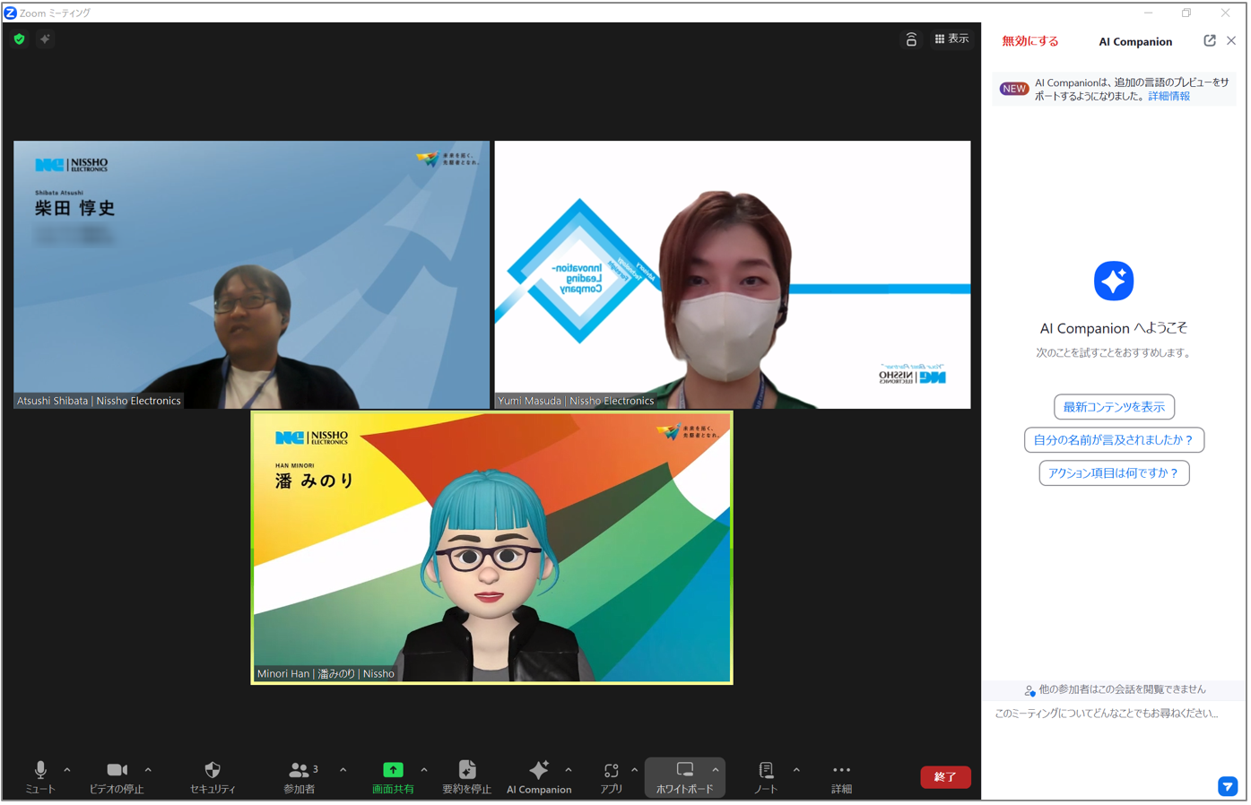
Task: Expand the アプリ options arrow
Action: (635, 770)
